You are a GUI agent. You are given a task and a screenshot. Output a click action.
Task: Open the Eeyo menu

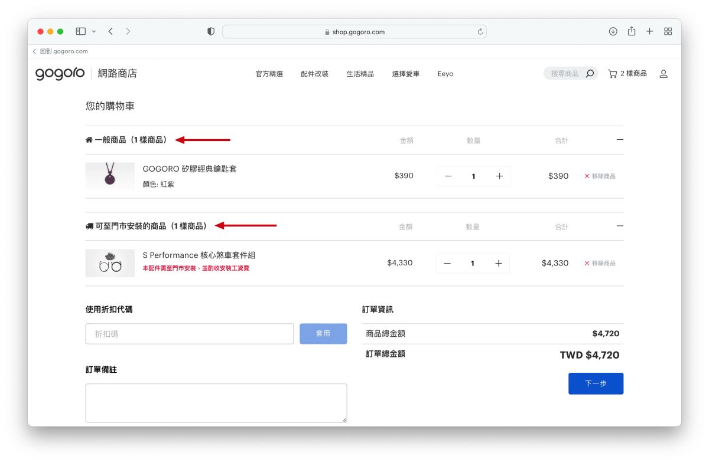[x=445, y=74]
